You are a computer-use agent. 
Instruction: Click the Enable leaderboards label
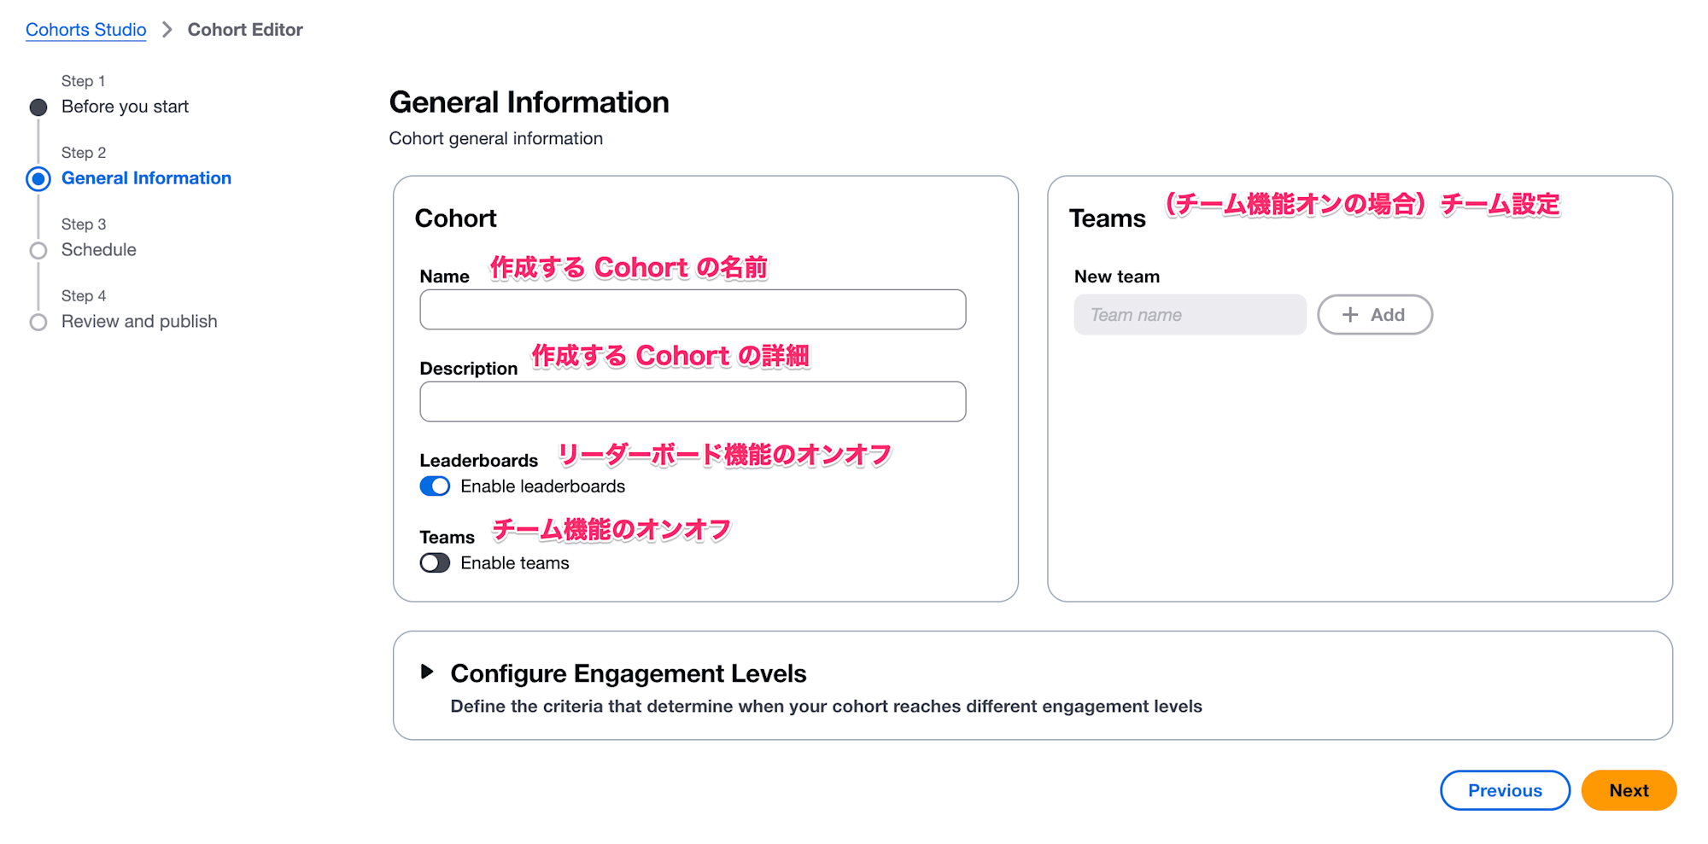coord(543,486)
